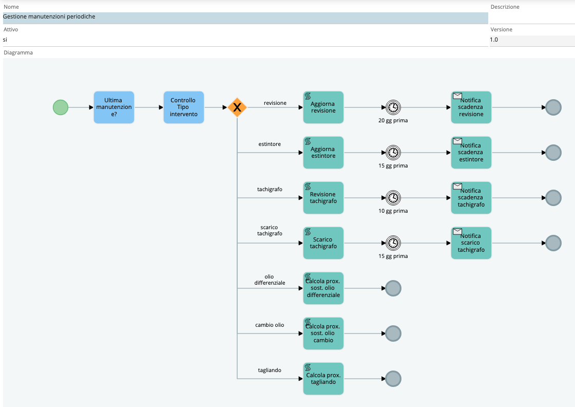Click the 'Diagramma' section label

tap(18, 53)
